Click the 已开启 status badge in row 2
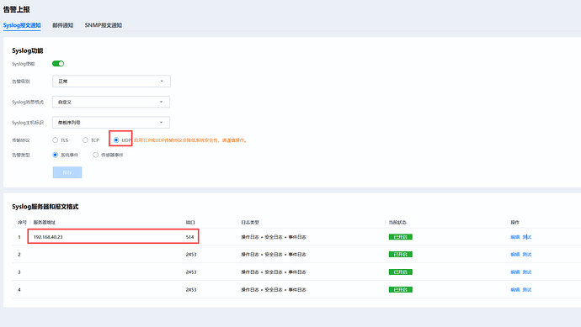The image size is (581, 327). pos(401,255)
